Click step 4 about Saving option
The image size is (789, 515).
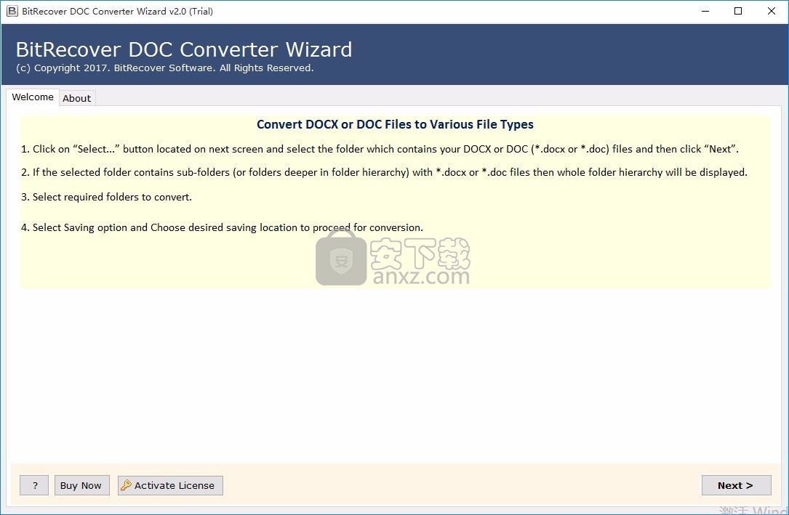[x=222, y=227]
